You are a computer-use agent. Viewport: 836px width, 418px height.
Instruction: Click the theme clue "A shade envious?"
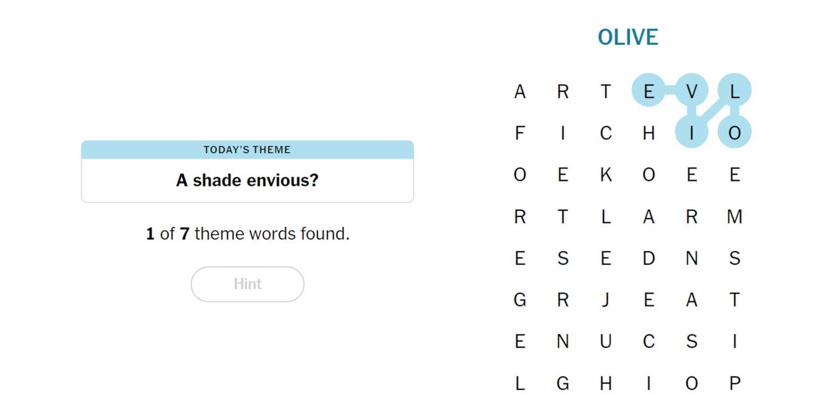[247, 180]
